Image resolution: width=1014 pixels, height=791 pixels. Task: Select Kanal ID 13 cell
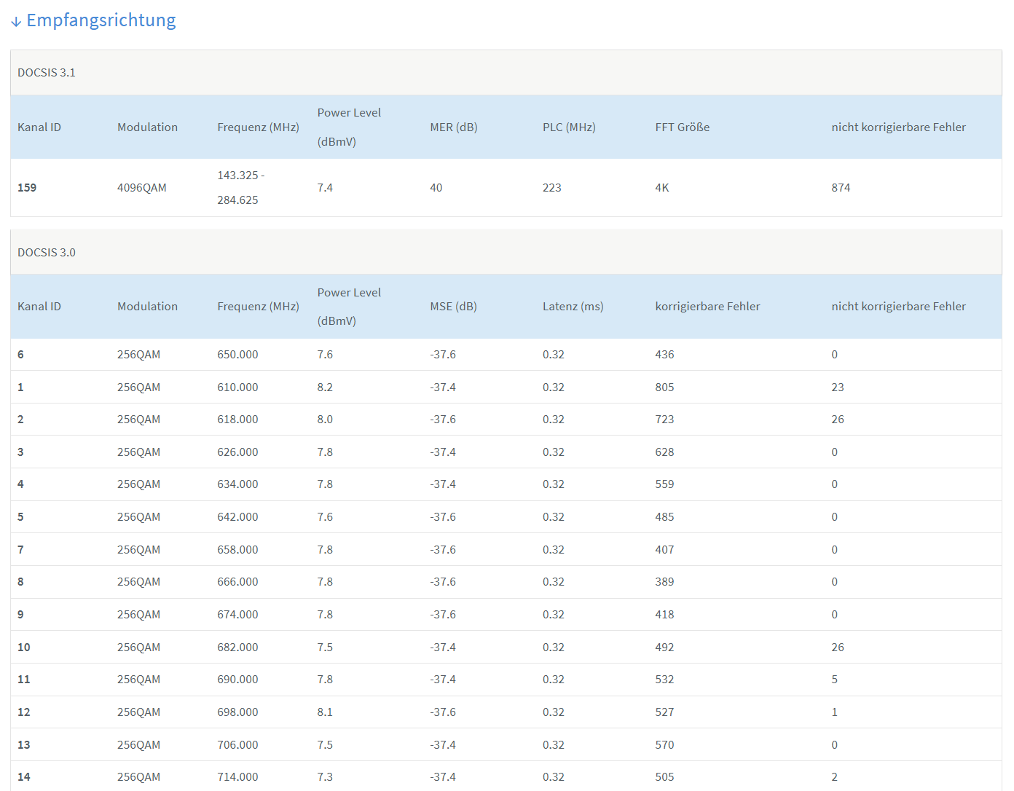point(24,745)
